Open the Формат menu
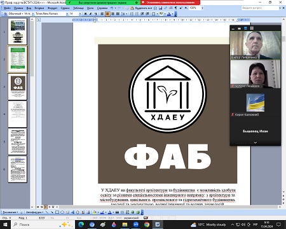The image size is (286, 229). tap(52, 8)
